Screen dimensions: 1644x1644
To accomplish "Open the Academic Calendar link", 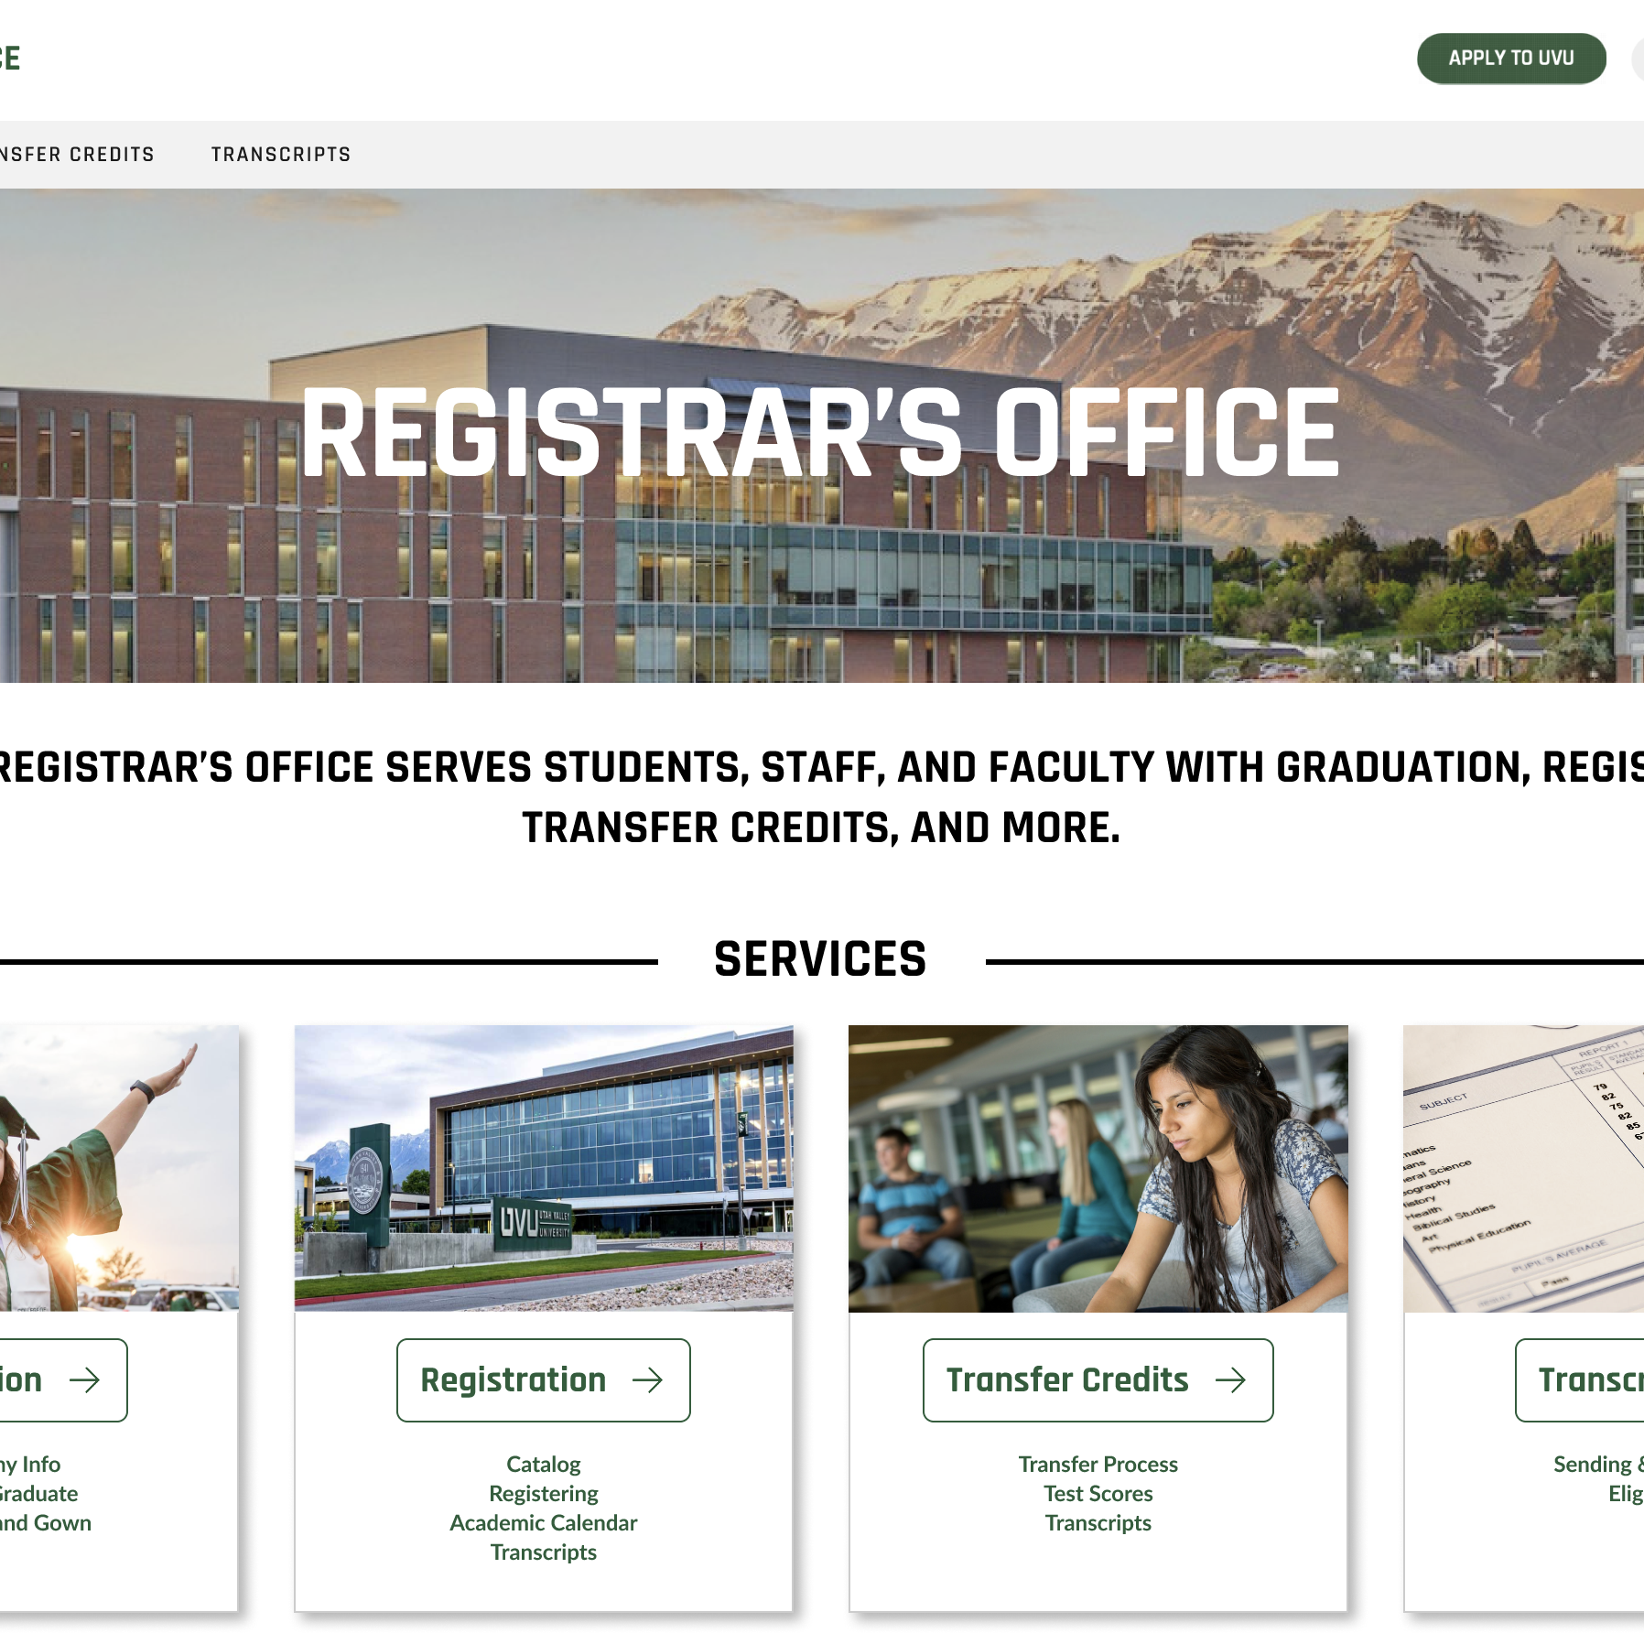I will coord(544,1523).
